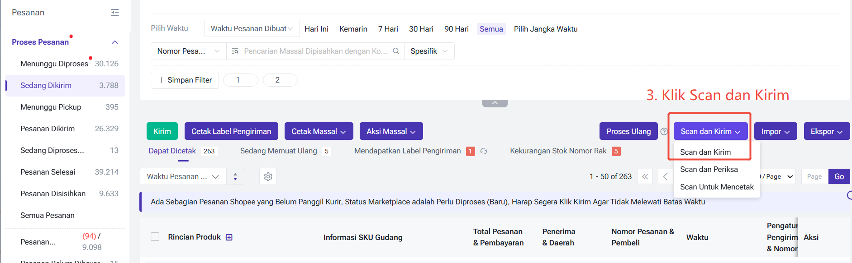Click the bulk search icon in search field
Viewport: 852px width, 263px height.
235,51
